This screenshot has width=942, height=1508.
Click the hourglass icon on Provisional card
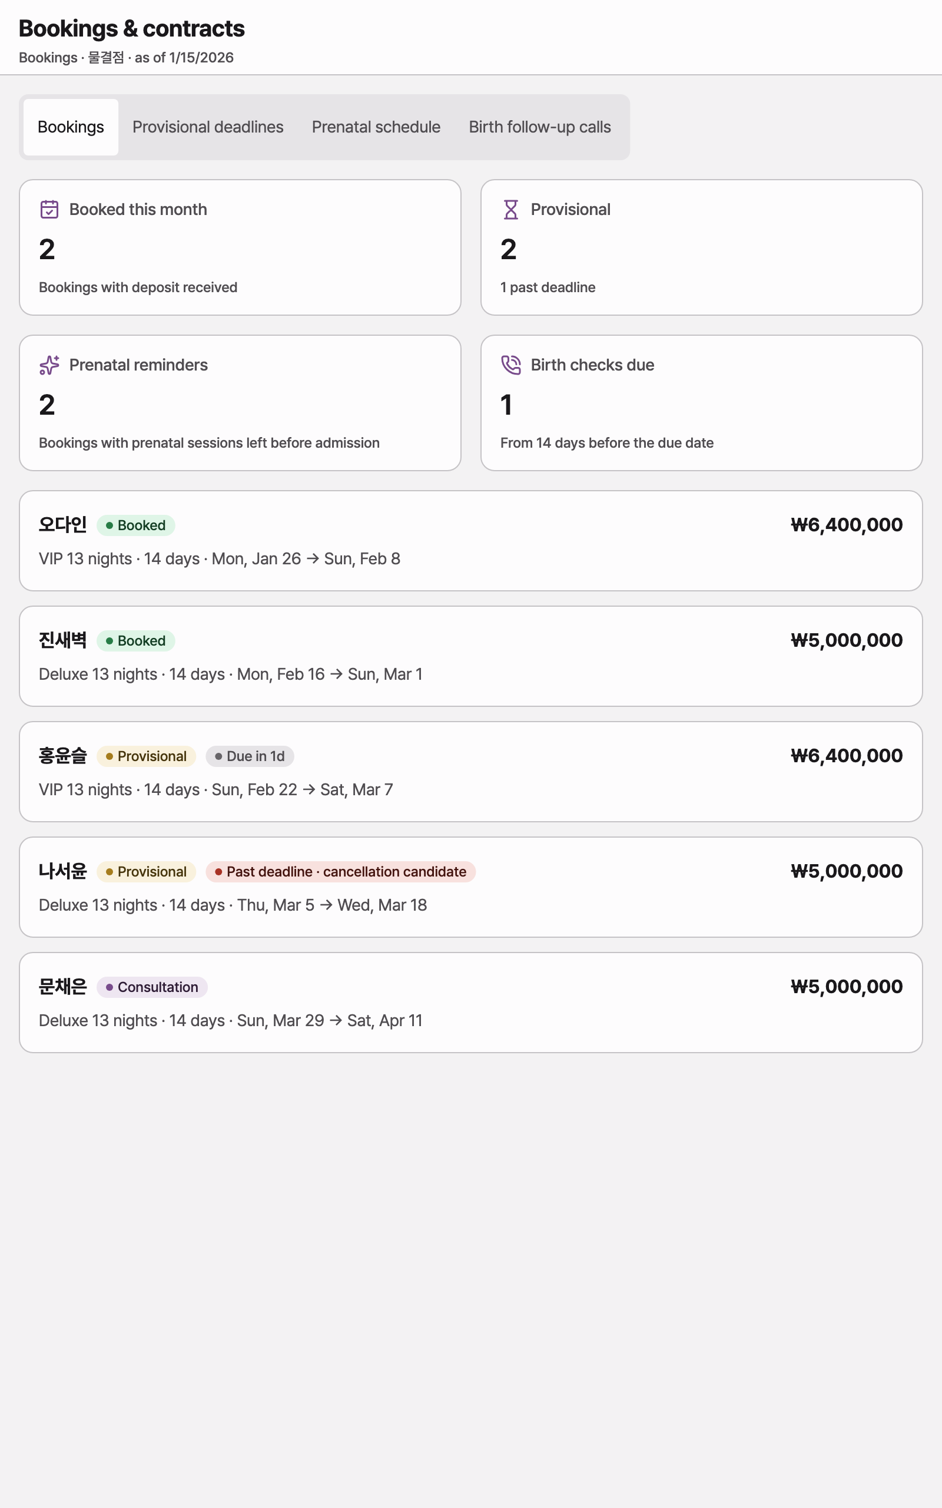point(511,209)
